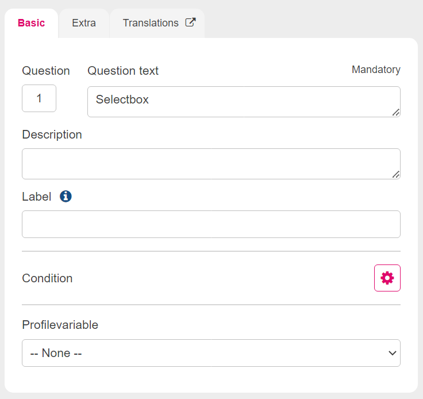Focus the Label input field
This screenshot has width=423, height=399.
pos(211,224)
